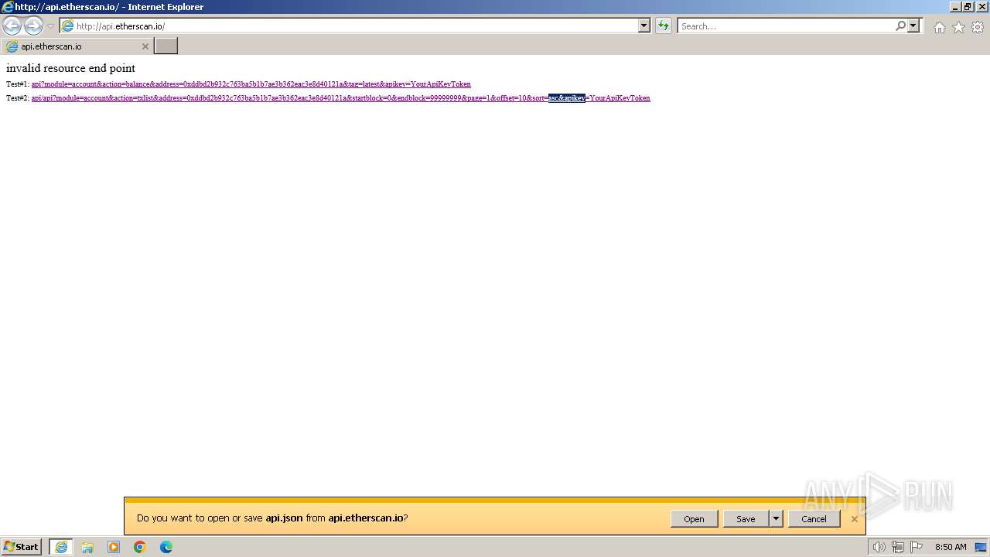Go back with the Back arrow button
The width and height of the screenshot is (990, 557).
[12, 26]
